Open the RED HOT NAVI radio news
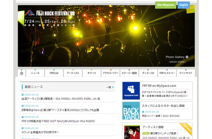 pyautogui.click(x=58, y=121)
